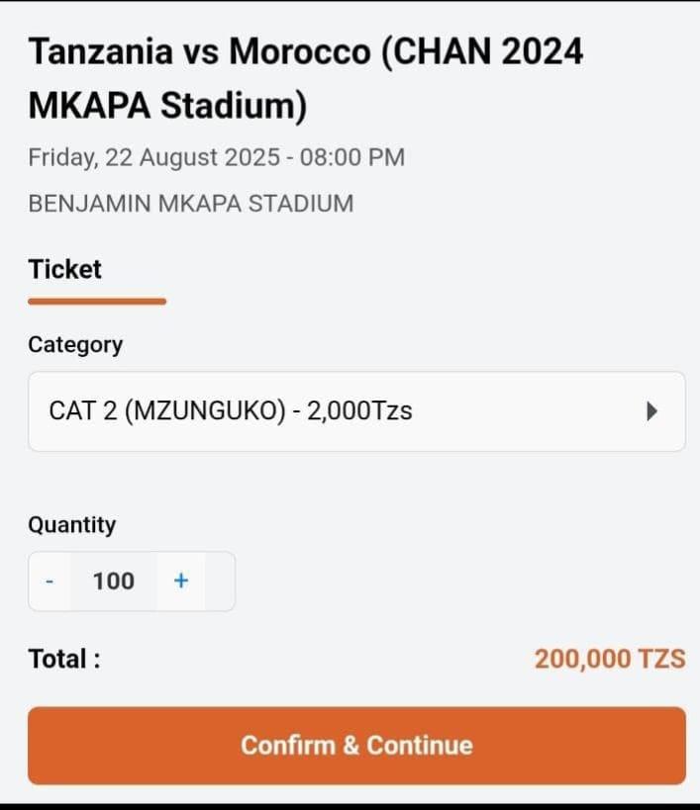Increase ticket quantity with plus button
700x810 pixels.
click(x=181, y=582)
